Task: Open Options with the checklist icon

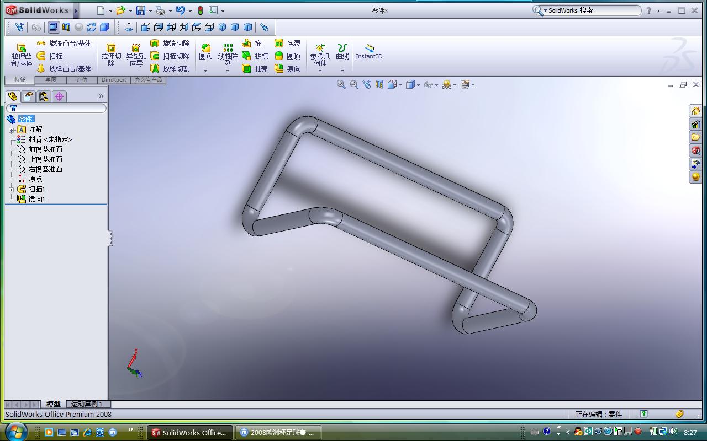Action: [x=213, y=10]
